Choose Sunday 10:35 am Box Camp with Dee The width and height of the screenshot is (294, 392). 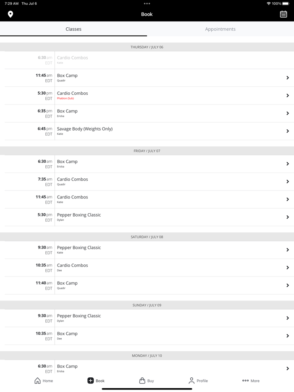pos(149,336)
